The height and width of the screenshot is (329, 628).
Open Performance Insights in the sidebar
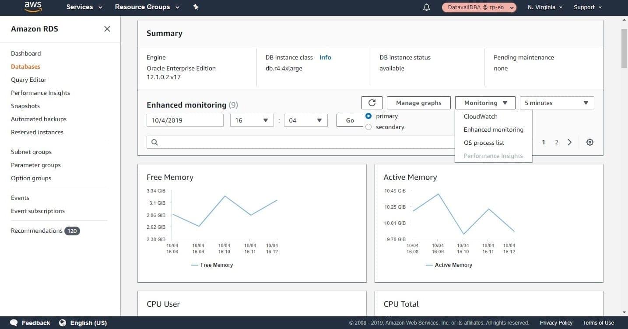[x=40, y=93]
